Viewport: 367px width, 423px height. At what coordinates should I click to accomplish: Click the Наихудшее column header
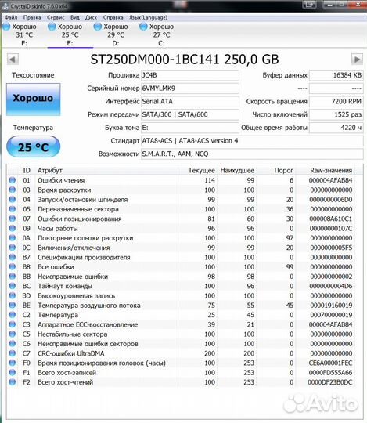[x=237, y=171]
